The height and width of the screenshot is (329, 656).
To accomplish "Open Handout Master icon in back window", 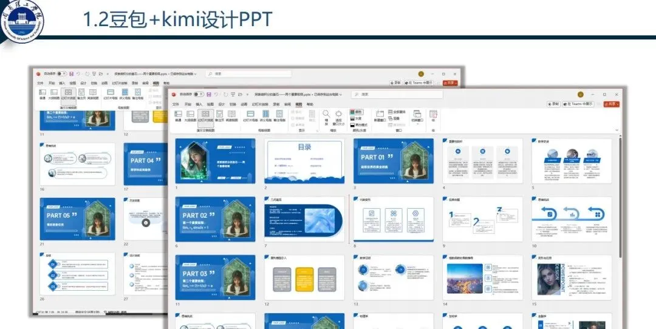I will (125, 93).
